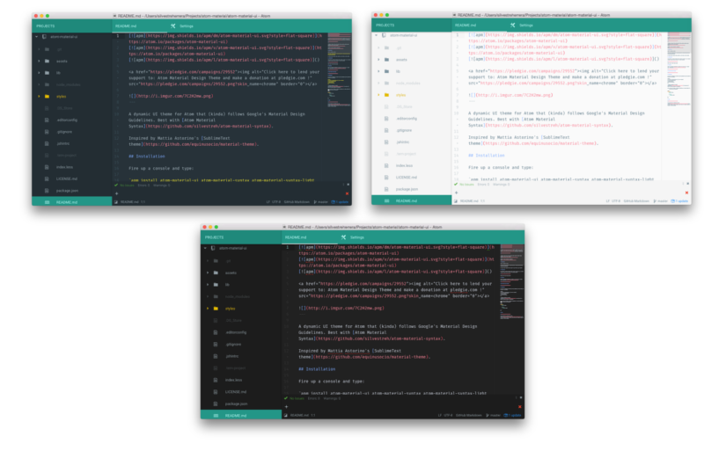Click LF line ending in blue-grey window
This screenshot has height=451, width=726.
pyautogui.click(x=268, y=202)
